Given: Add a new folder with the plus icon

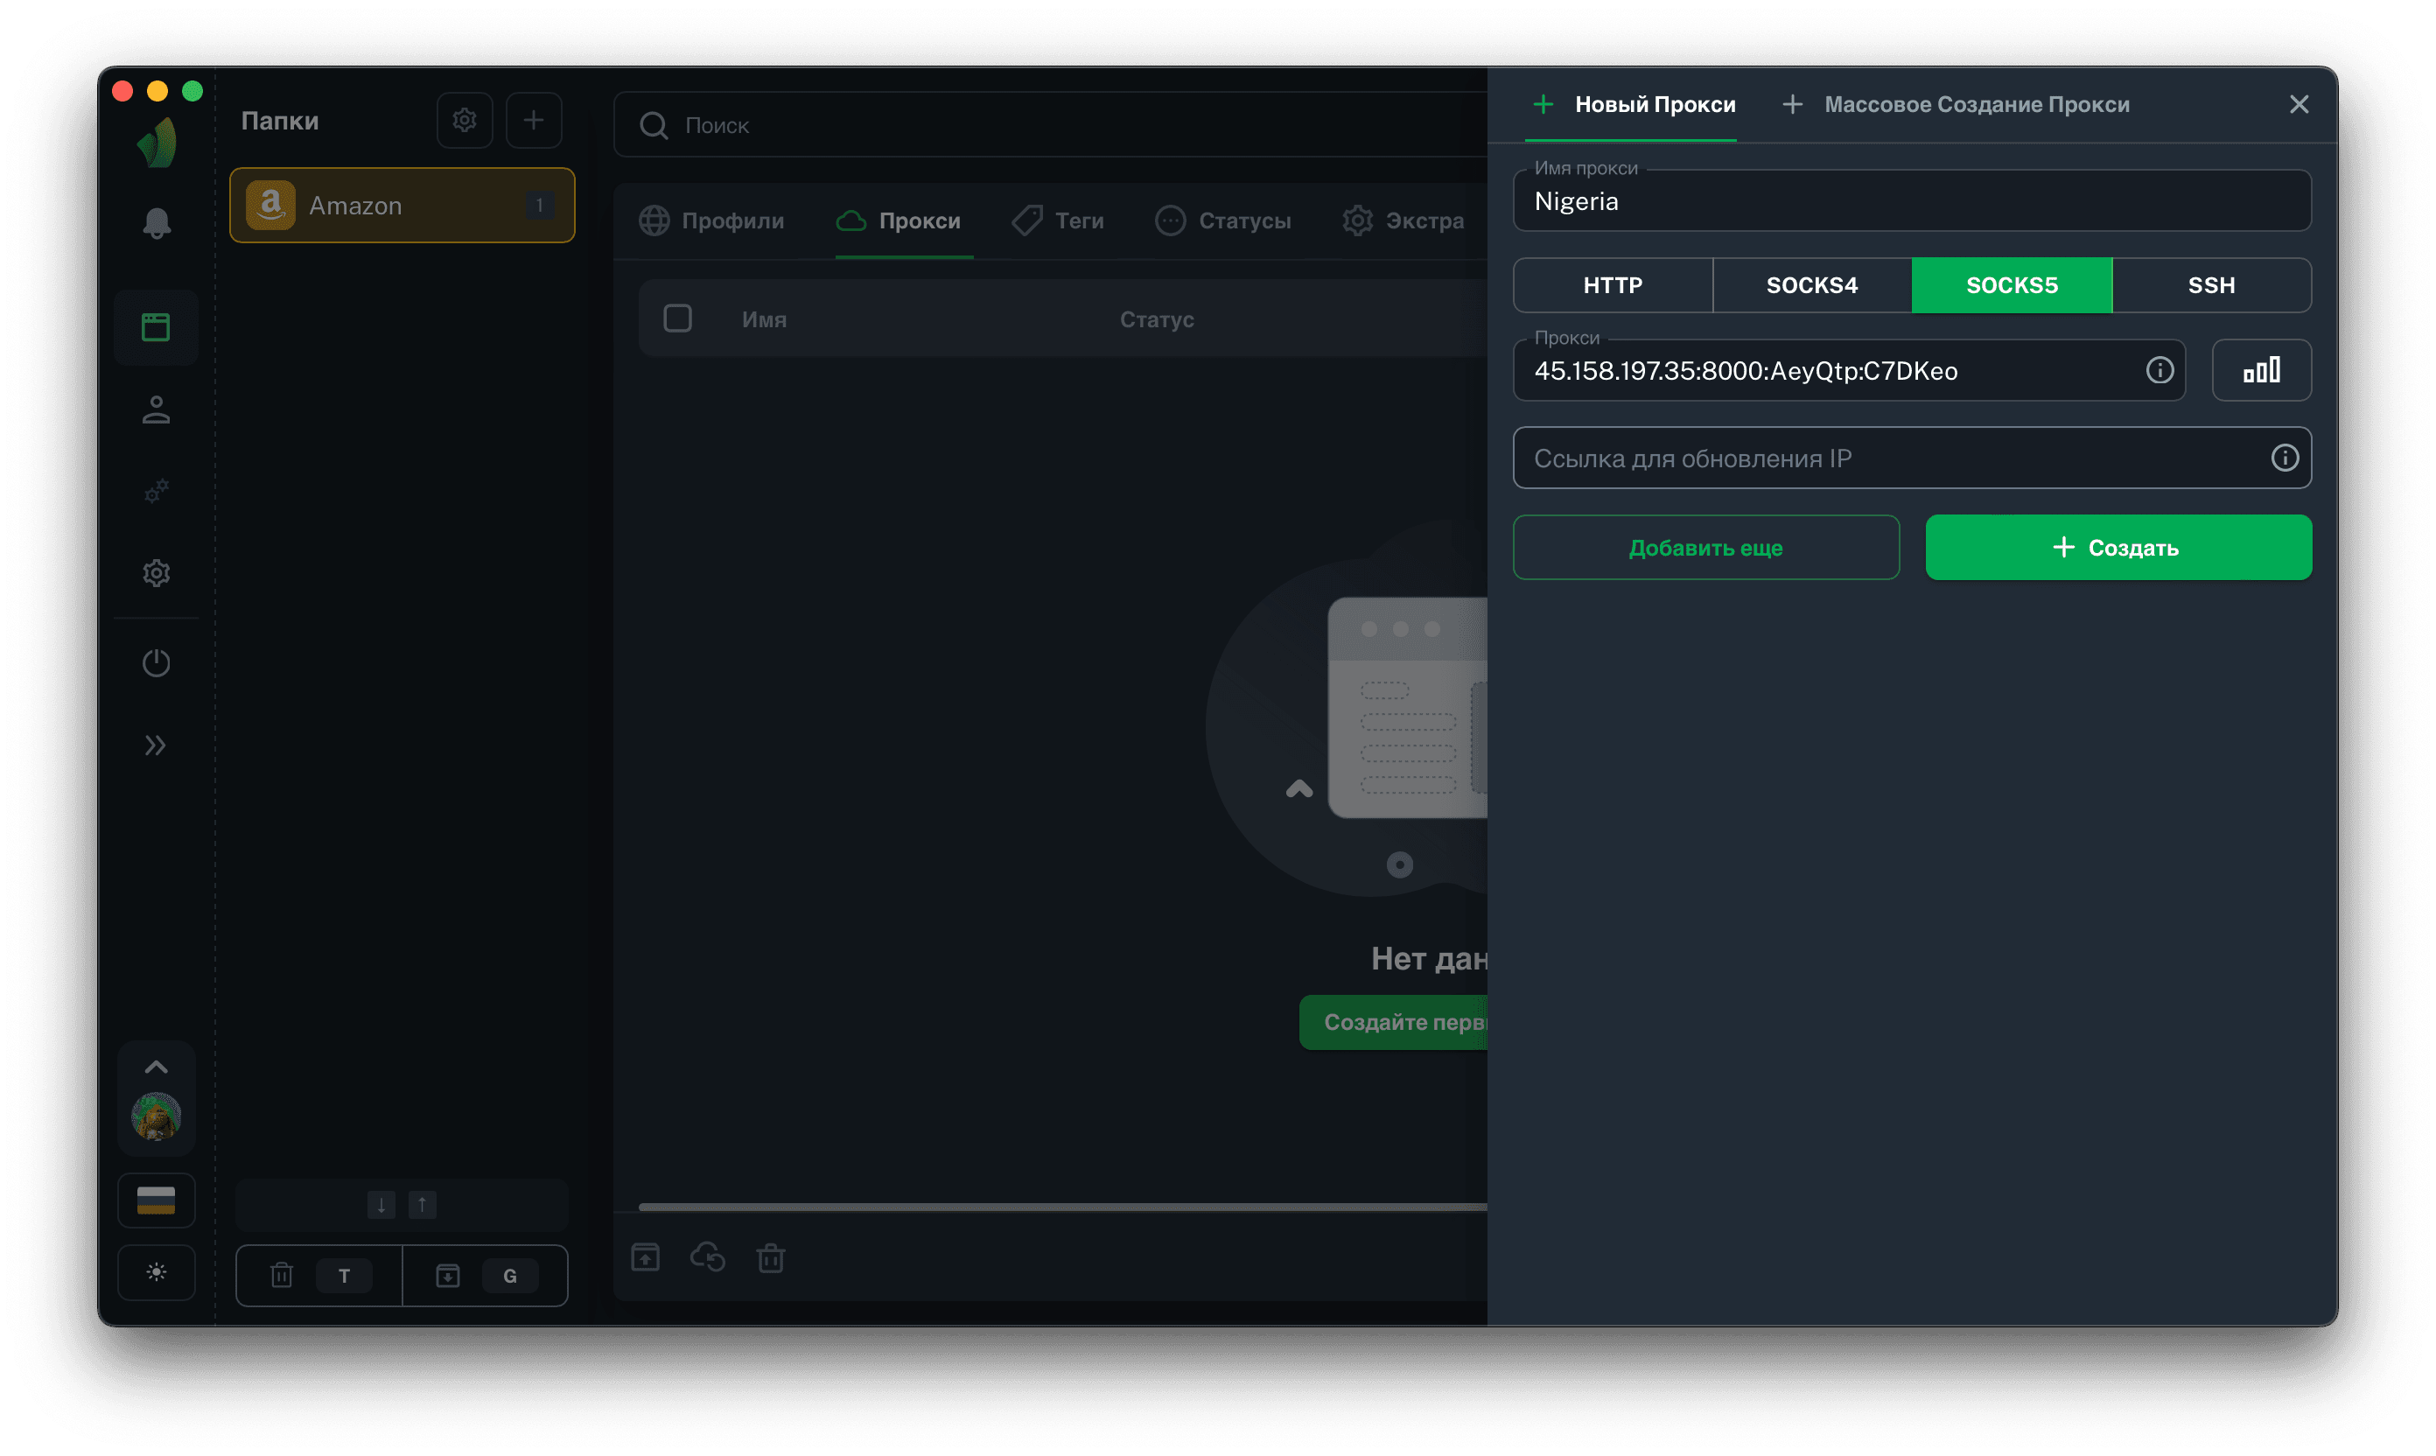Looking at the screenshot, I should coord(533,120).
